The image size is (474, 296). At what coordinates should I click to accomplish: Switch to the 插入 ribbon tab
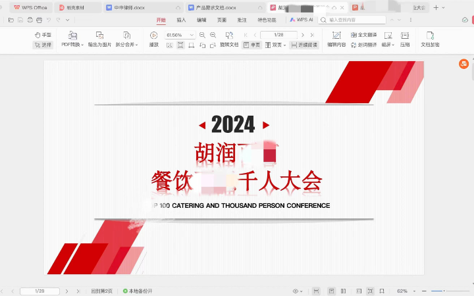(181, 20)
